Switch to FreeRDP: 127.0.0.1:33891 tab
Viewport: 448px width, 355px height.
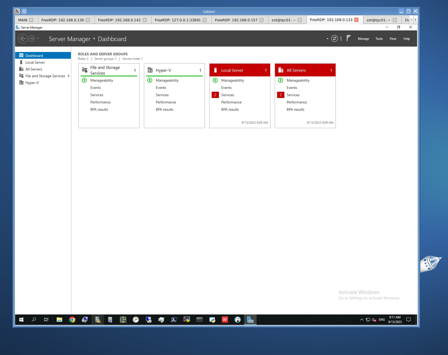click(x=178, y=20)
